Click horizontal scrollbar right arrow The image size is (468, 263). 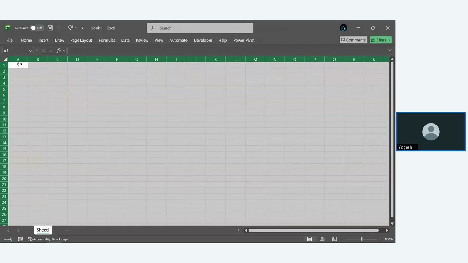coord(387,230)
